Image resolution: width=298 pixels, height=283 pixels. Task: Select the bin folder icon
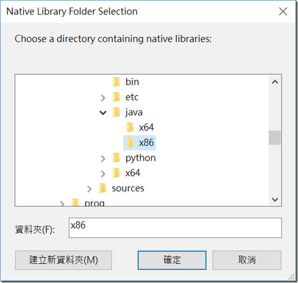click(116, 82)
